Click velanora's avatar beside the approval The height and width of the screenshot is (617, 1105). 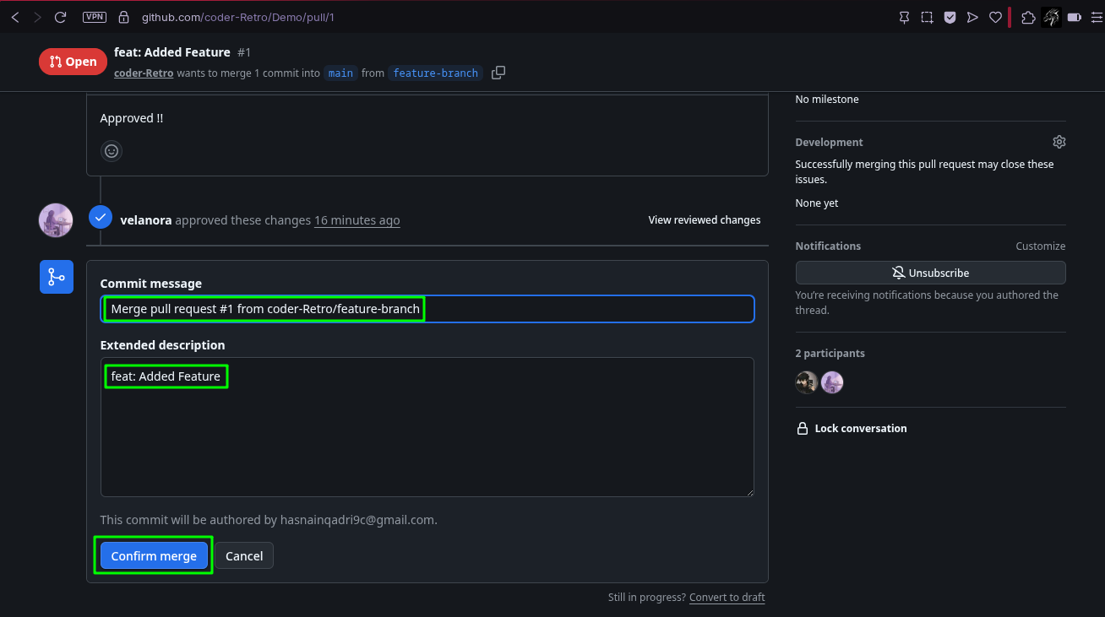coord(56,220)
